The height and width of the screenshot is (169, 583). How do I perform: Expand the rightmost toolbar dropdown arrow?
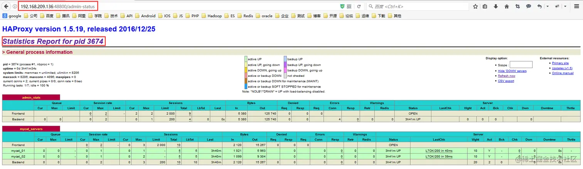click(565, 7)
